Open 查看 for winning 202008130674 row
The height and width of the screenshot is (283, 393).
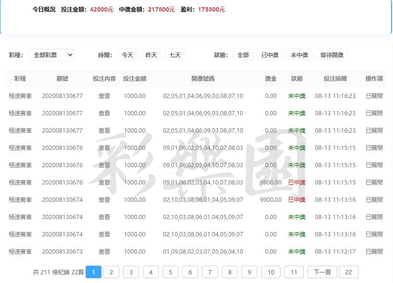pyautogui.click(x=104, y=199)
